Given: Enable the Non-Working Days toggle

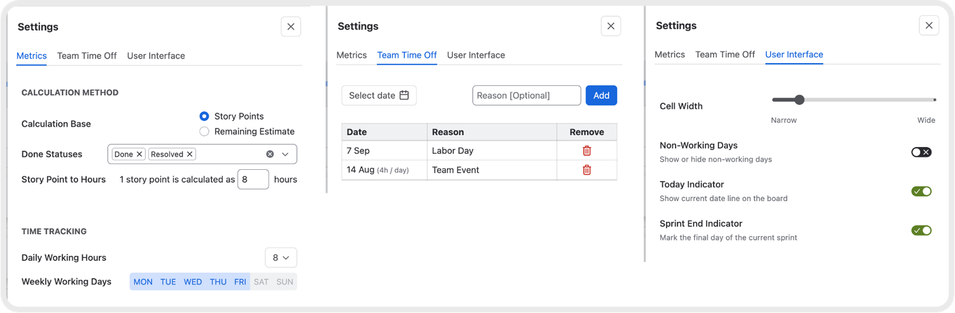Looking at the screenshot, I should point(921,152).
